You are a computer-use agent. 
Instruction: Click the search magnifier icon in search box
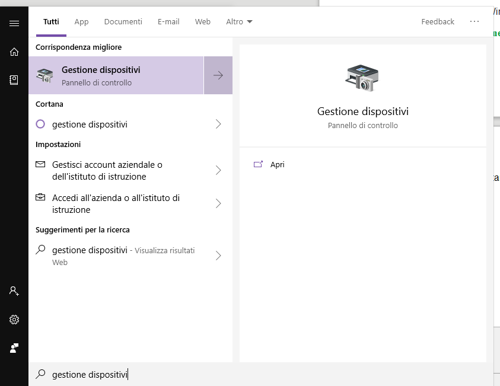40,374
